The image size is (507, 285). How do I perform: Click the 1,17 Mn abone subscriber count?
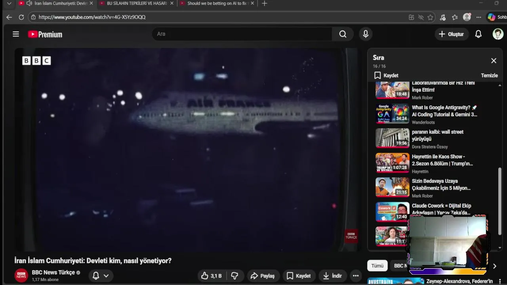coord(45,279)
